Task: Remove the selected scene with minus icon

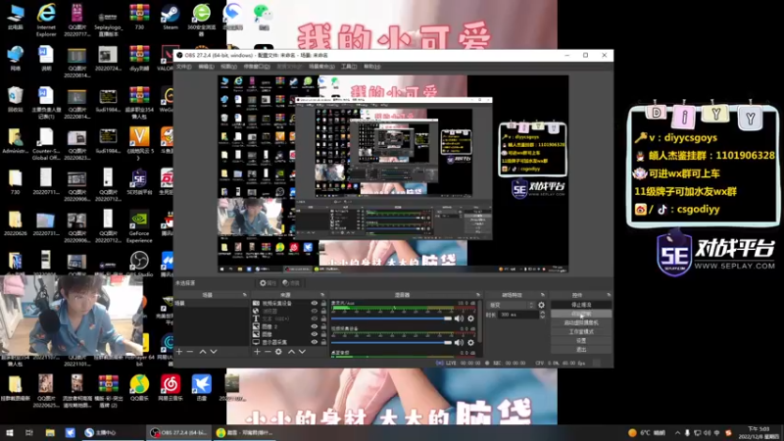Action: click(x=190, y=352)
